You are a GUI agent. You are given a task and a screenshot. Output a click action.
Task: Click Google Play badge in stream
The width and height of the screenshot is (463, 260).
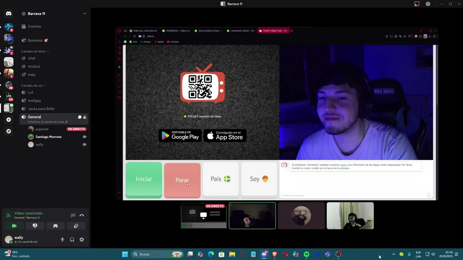pyautogui.click(x=180, y=135)
